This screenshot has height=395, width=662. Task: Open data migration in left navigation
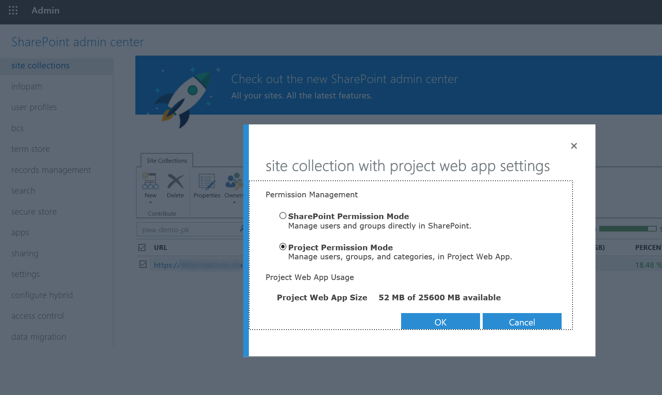point(39,337)
